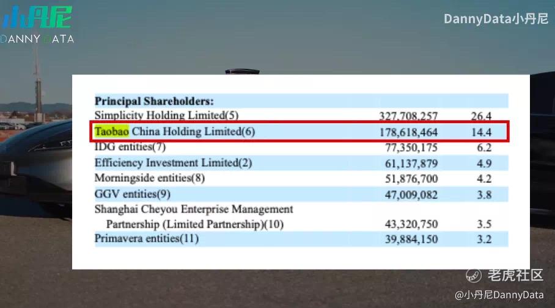Click share count 327,708,257
The width and height of the screenshot is (555, 308).
pyautogui.click(x=408, y=116)
